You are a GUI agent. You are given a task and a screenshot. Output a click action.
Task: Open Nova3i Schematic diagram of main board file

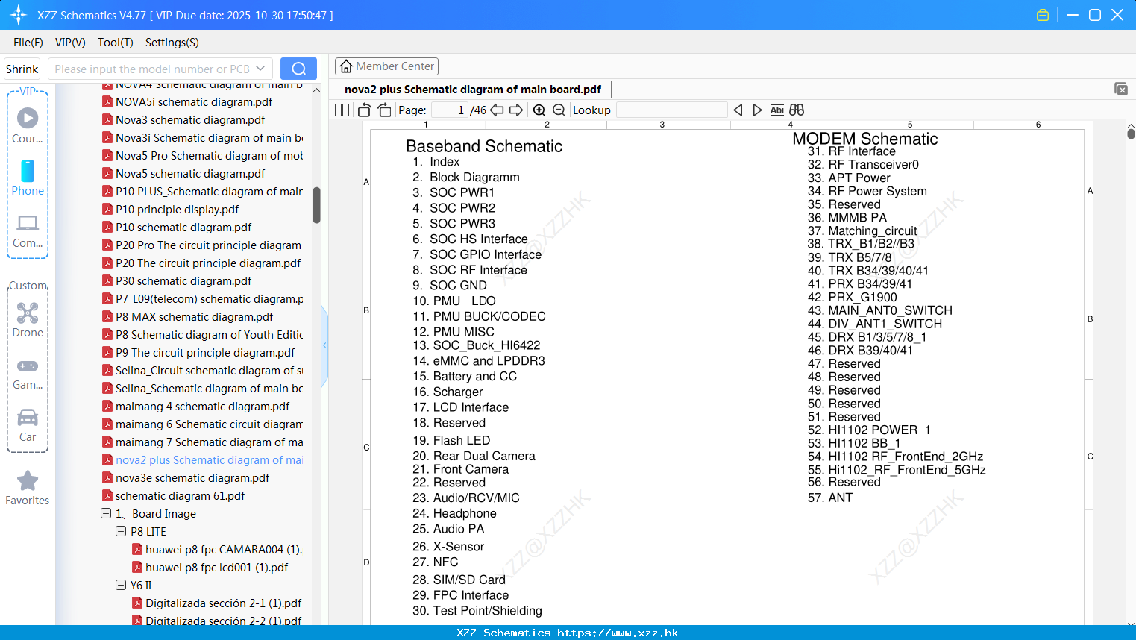(x=209, y=137)
